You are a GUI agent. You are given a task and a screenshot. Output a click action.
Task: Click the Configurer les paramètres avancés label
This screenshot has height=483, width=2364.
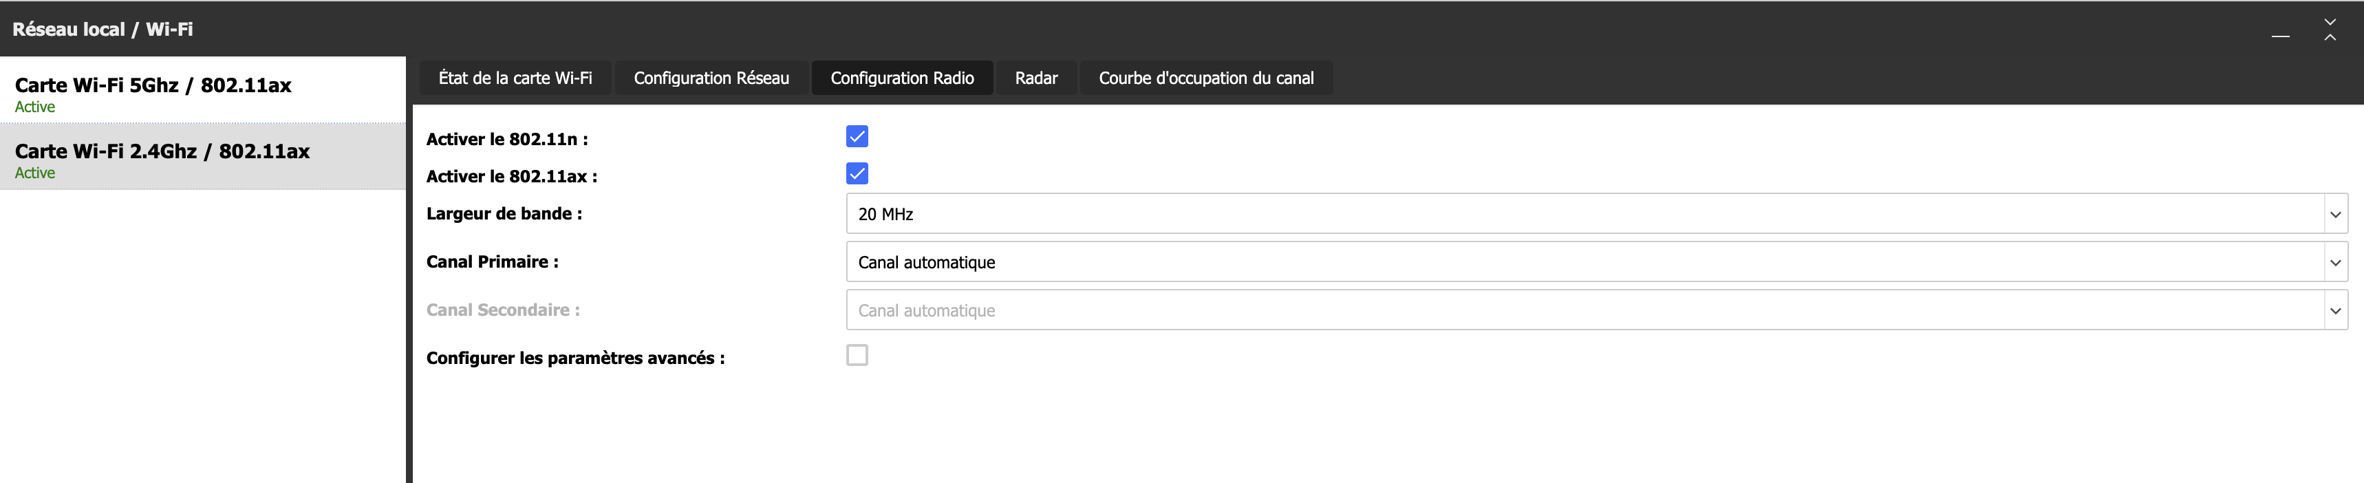click(575, 358)
